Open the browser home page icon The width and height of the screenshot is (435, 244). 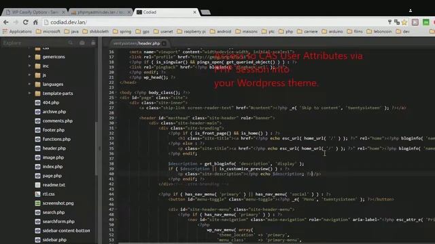35,22
